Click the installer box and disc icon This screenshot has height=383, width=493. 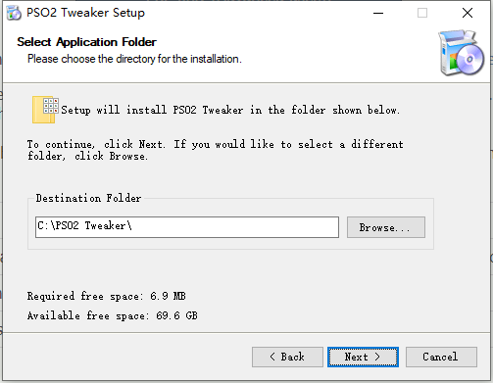(461, 53)
